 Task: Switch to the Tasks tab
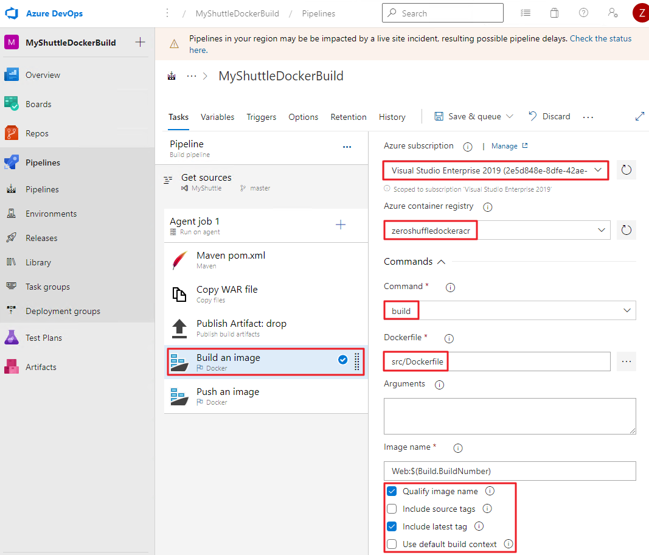coord(178,117)
